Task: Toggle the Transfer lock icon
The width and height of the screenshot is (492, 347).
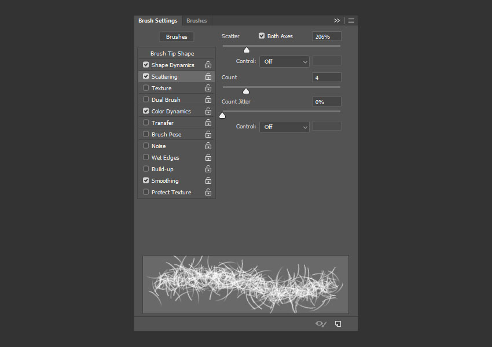Action: tap(208, 123)
